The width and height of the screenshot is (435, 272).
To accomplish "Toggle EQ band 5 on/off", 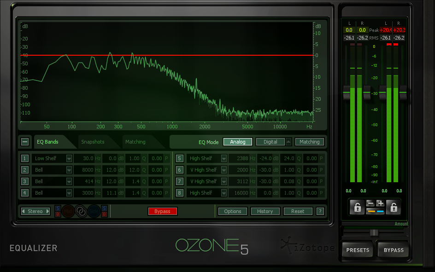I will click(180, 158).
